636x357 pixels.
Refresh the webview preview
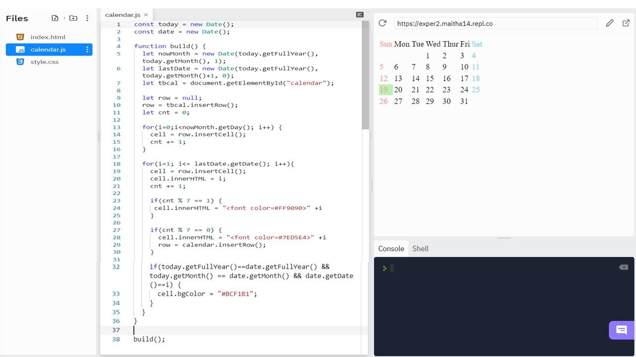382,23
